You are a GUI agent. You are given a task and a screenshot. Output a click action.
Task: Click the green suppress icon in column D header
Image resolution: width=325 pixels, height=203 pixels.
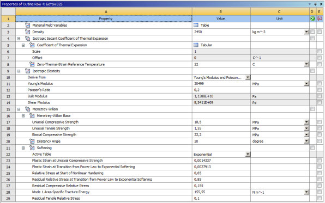pyautogui.click(x=312, y=19)
